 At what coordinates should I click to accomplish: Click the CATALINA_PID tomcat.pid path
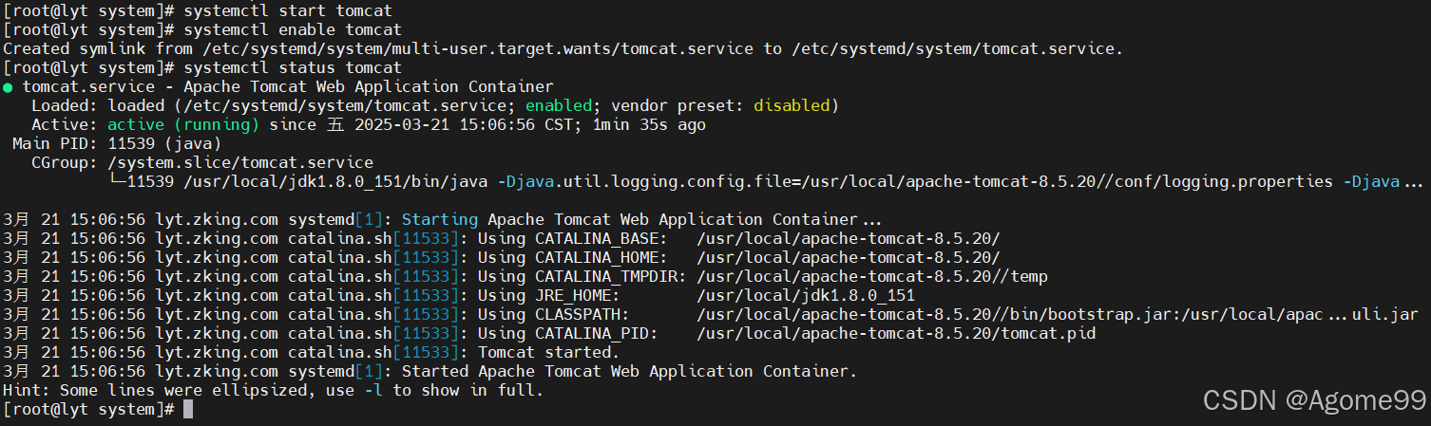(896, 334)
